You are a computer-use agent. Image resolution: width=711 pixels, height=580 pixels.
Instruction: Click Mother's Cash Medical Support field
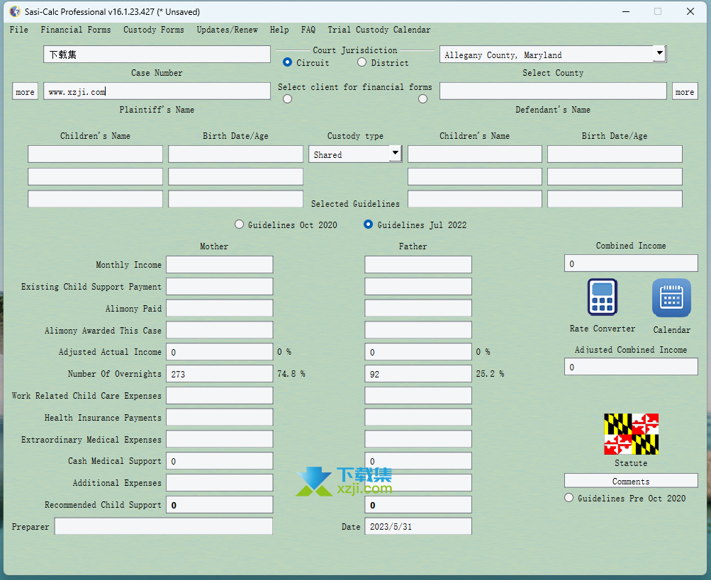coord(220,461)
